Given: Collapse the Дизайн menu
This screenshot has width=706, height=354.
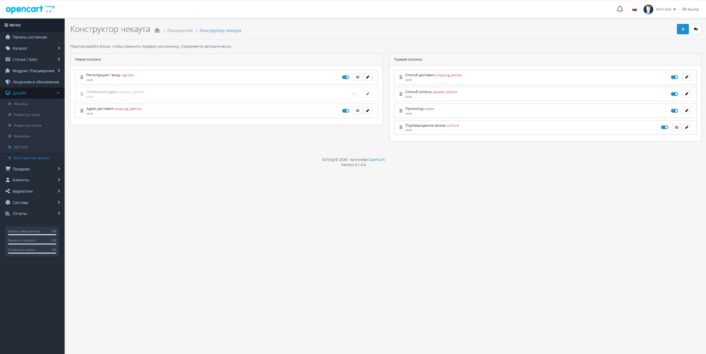Looking at the screenshot, I should 32,92.
